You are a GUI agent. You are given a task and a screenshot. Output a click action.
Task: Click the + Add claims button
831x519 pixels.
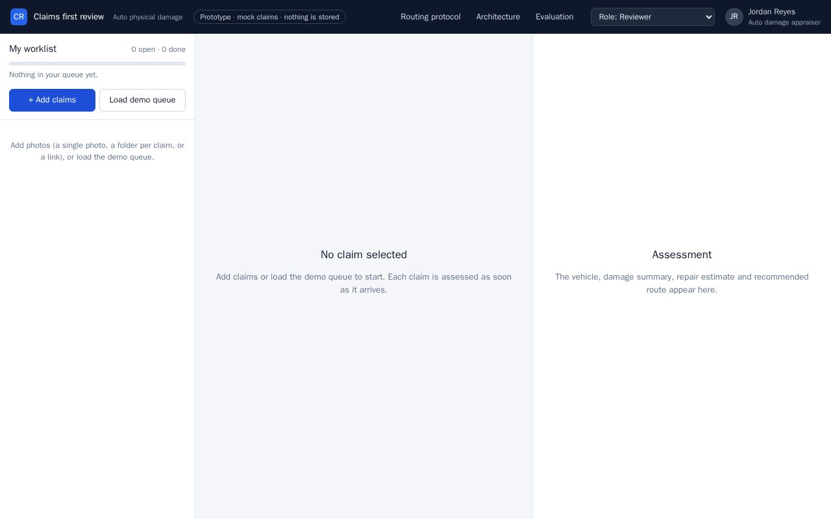click(x=52, y=100)
